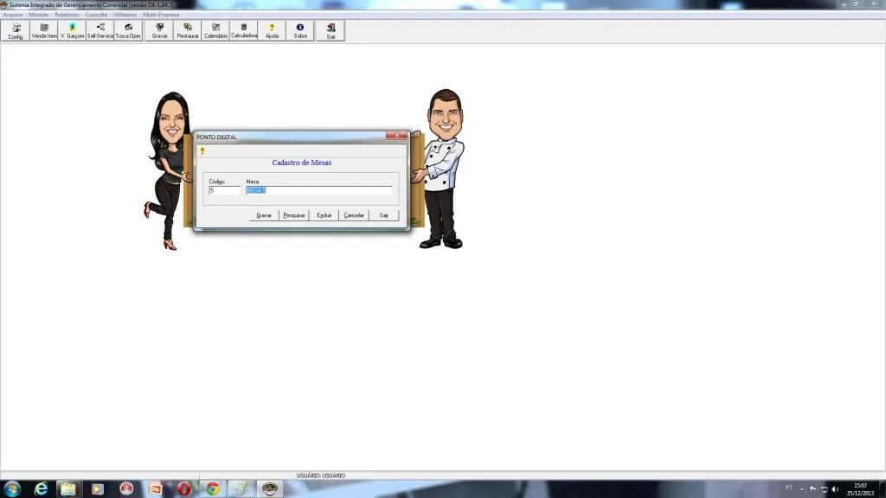
Task: Click into the Mesa name field
Action: [318, 191]
